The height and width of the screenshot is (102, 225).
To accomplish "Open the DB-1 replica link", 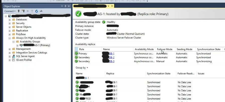I will 111,54.
